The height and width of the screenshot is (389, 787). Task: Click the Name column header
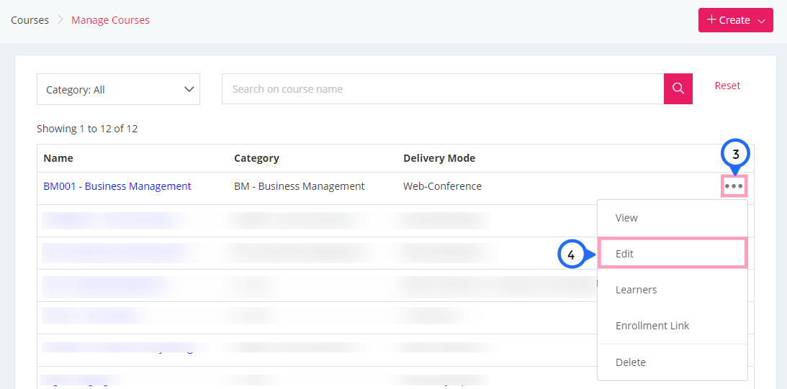[x=58, y=158]
